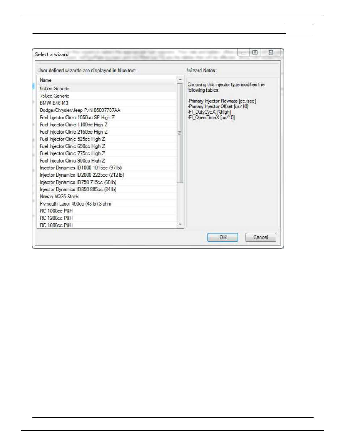
Task: Select Injector Dynamics ID850 885cc entry
Action: click(x=107, y=190)
